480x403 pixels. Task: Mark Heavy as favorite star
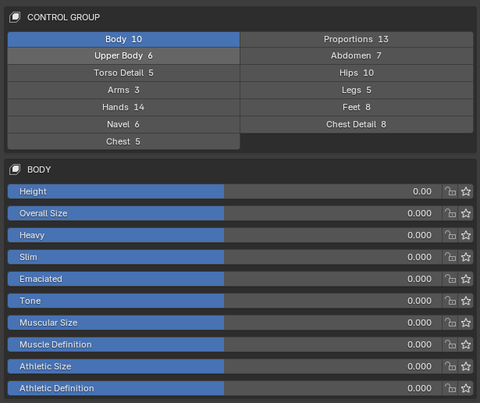pos(466,235)
